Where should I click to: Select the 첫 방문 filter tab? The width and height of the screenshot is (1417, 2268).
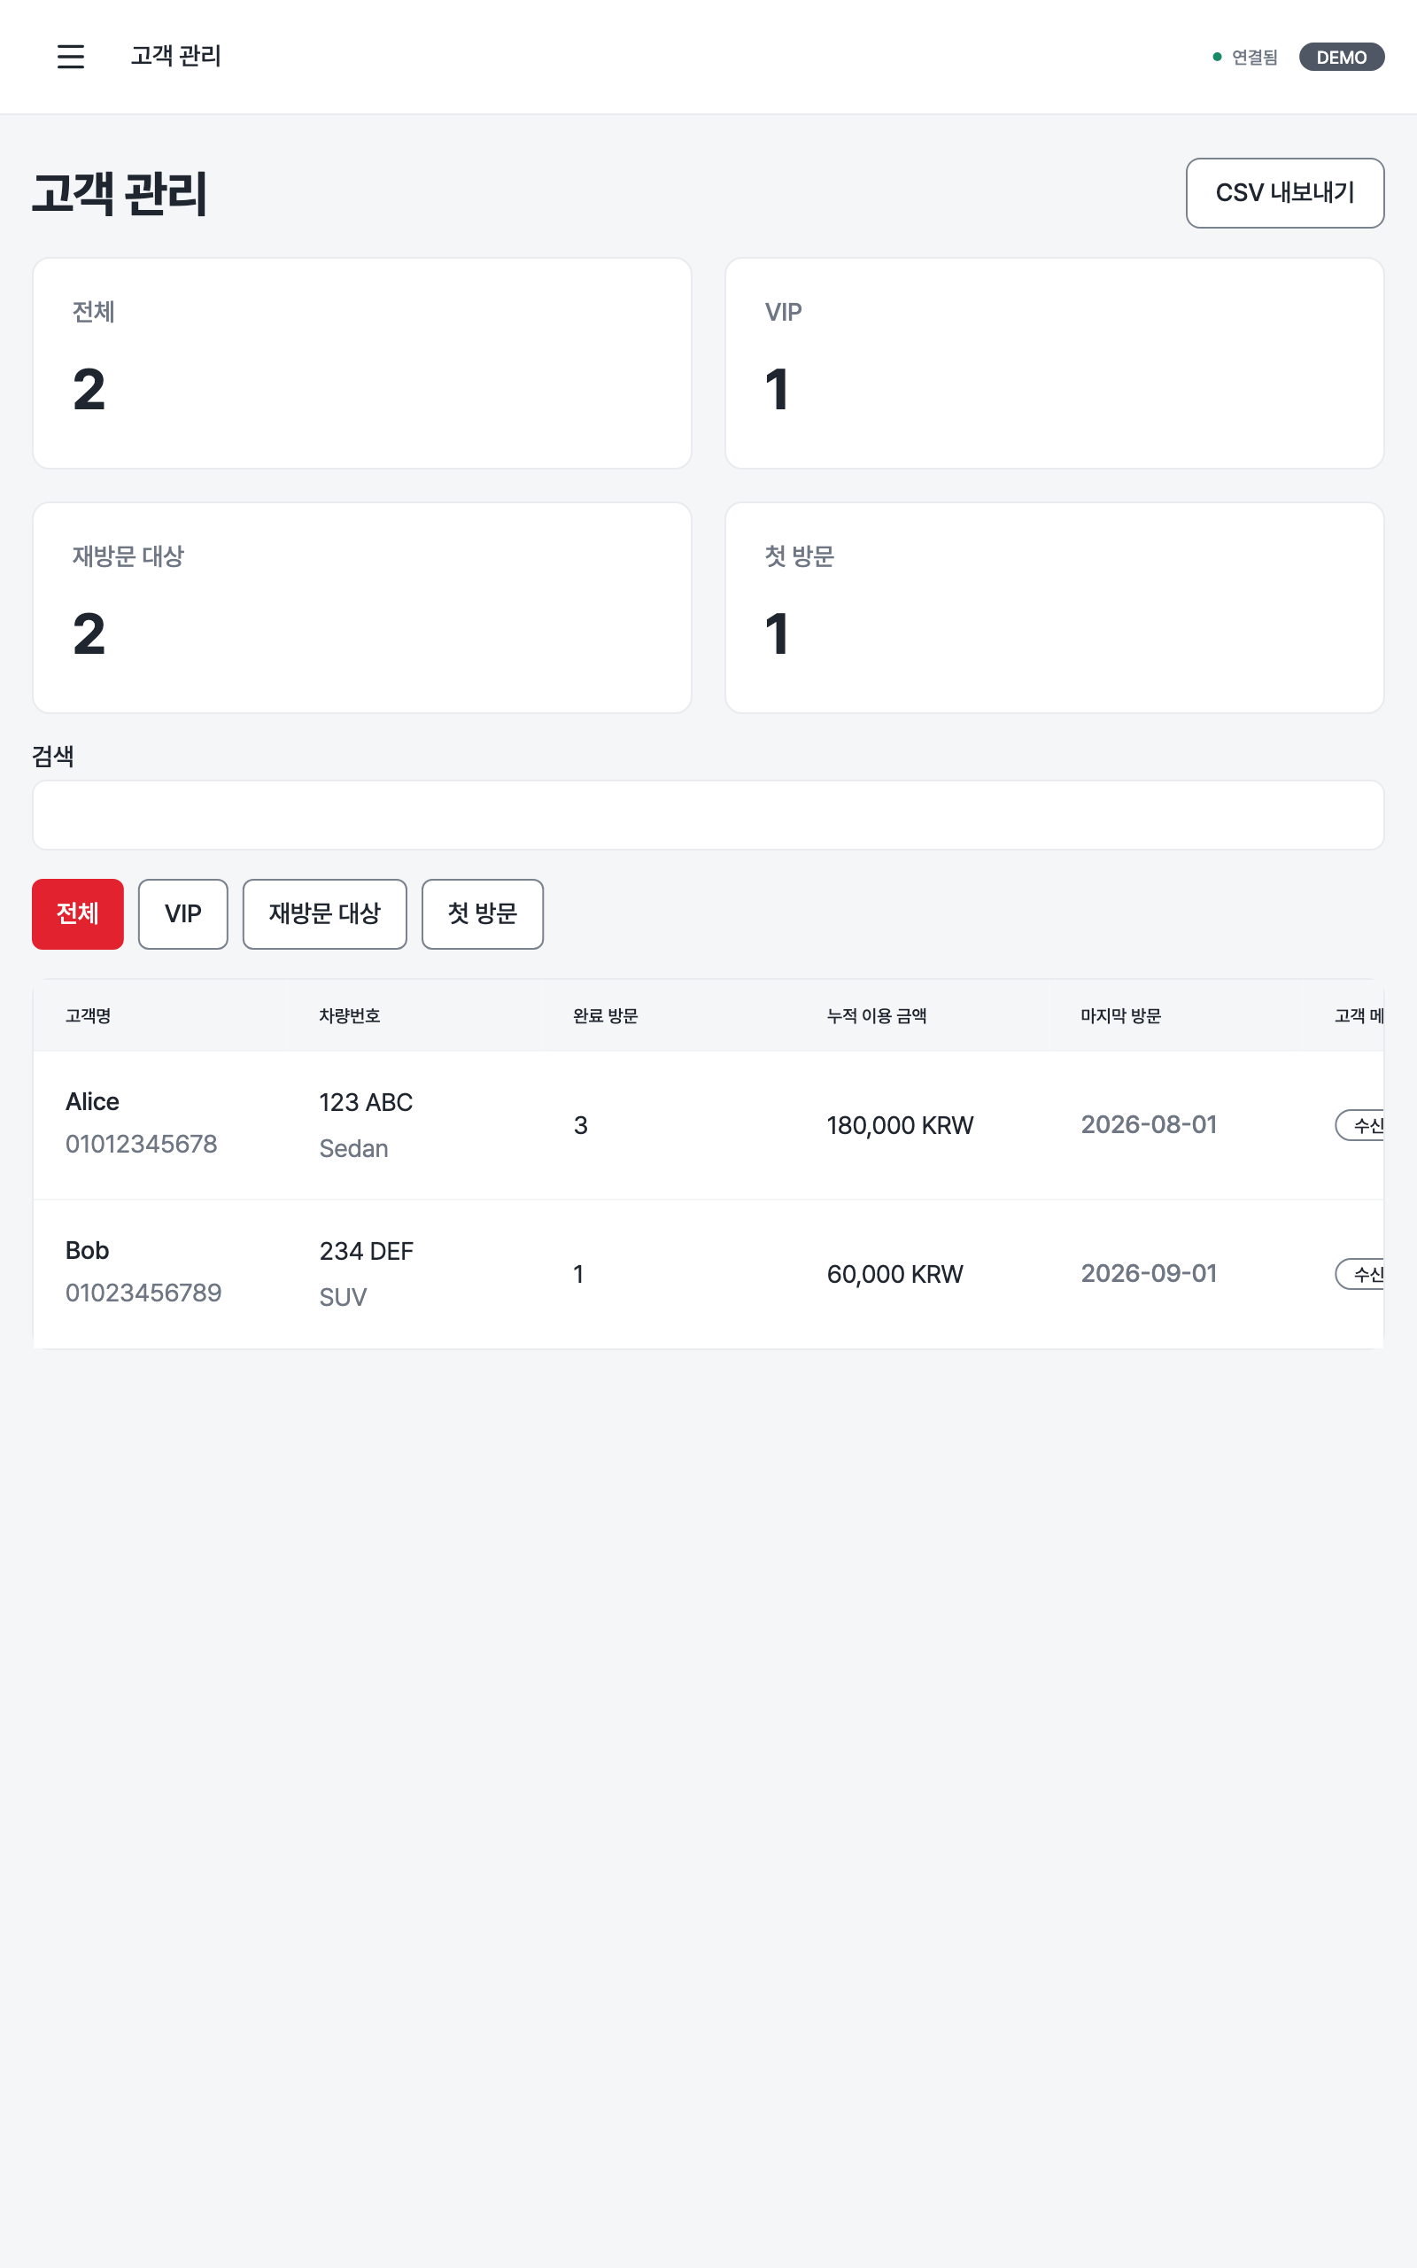pyautogui.click(x=483, y=913)
